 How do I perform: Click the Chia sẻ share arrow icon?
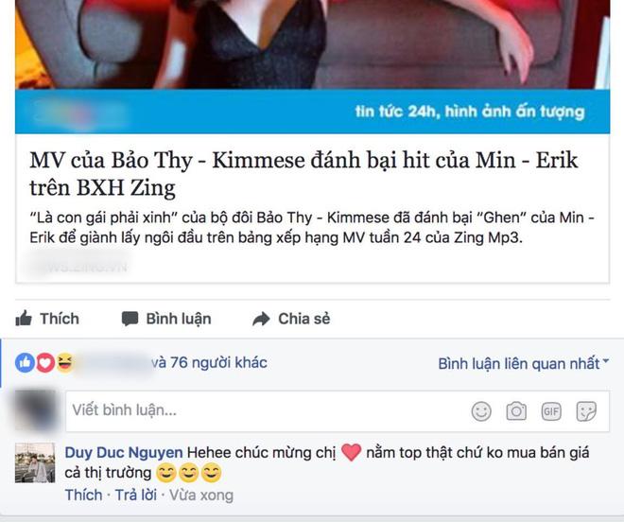(x=261, y=319)
